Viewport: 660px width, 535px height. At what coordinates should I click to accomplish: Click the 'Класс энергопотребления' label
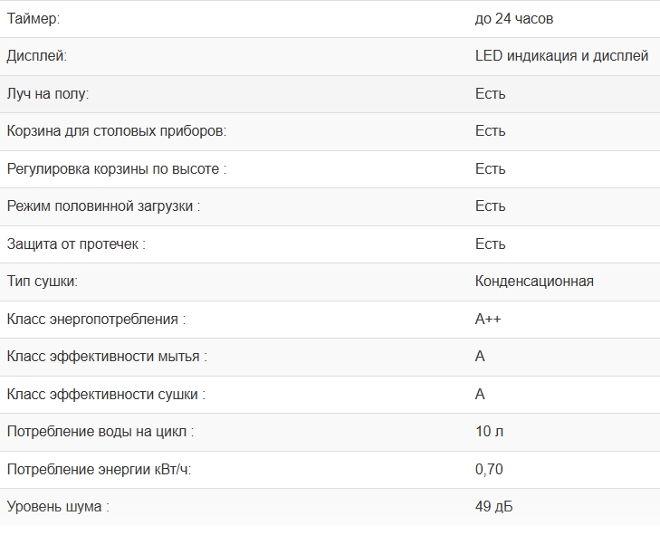(x=96, y=320)
